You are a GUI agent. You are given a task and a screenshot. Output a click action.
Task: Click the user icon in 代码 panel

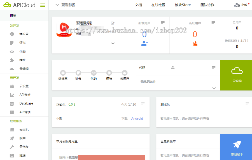(173, 67)
